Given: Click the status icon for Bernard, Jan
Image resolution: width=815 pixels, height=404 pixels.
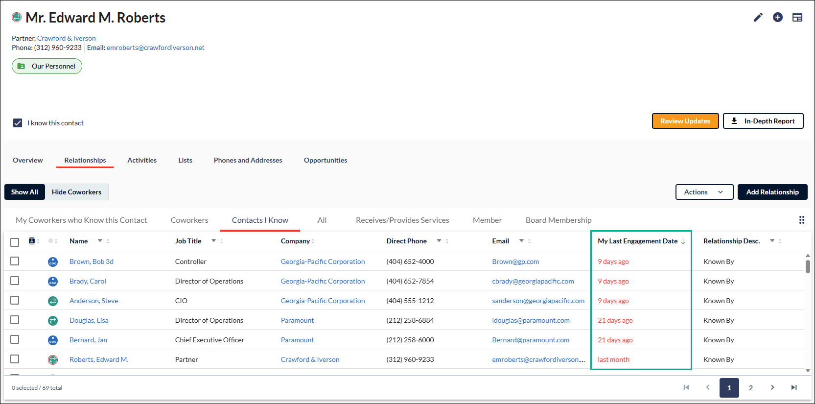Looking at the screenshot, I should [53, 340].
